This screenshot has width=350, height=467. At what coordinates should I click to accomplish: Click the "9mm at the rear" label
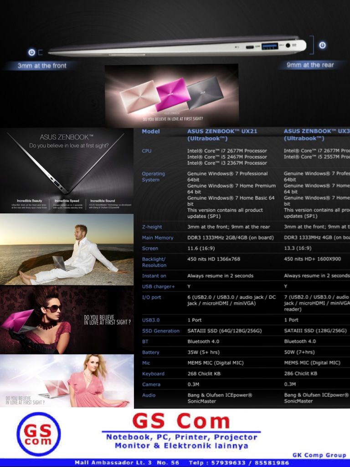click(310, 65)
